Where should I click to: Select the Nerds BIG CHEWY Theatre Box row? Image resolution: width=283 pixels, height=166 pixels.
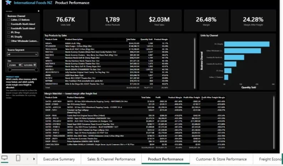pos(106,78)
